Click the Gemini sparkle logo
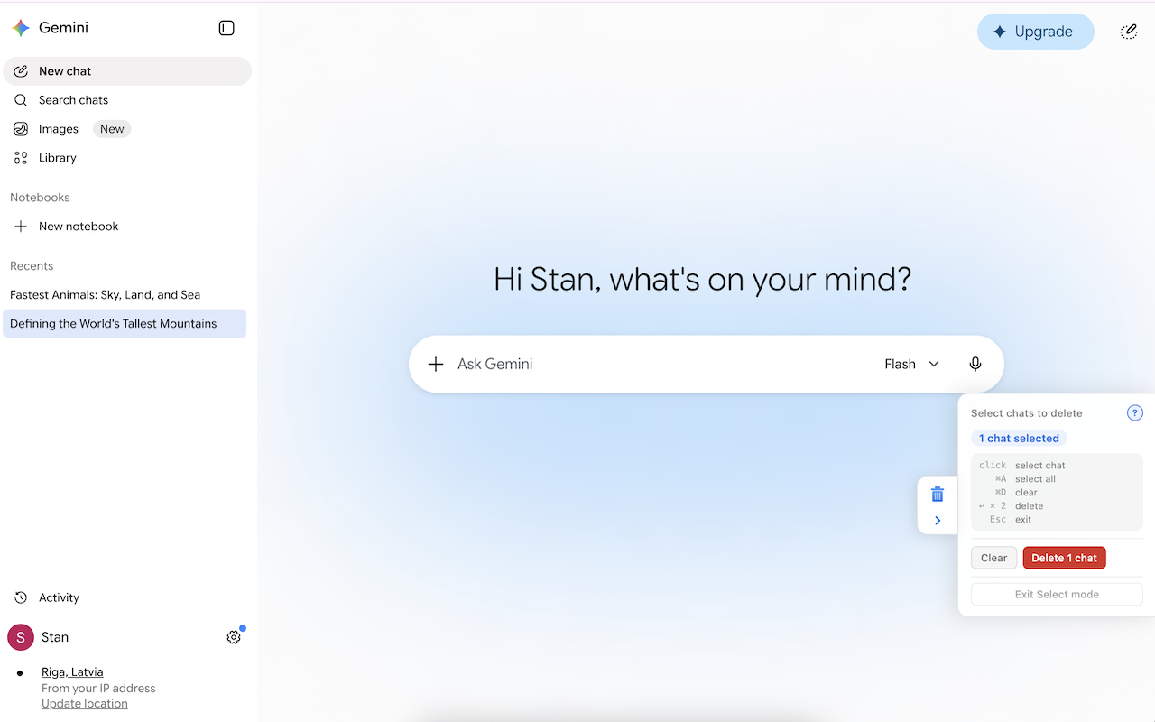The width and height of the screenshot is (1155, 722). pyautogui.click(x=21, y=28)
